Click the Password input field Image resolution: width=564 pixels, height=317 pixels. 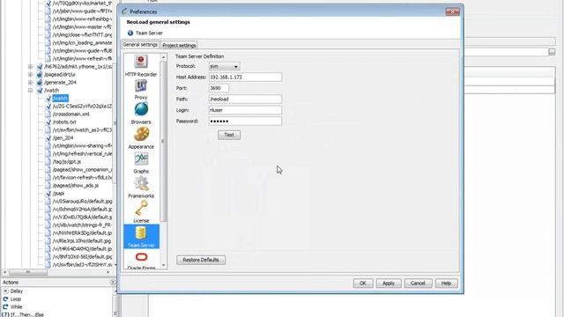coord(245,122)
